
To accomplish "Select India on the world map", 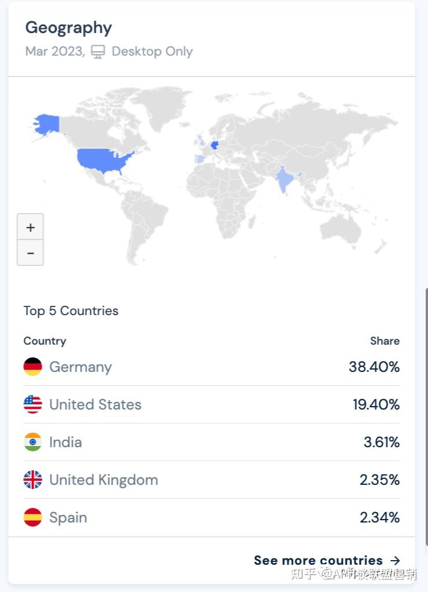I will coord(284,180).
